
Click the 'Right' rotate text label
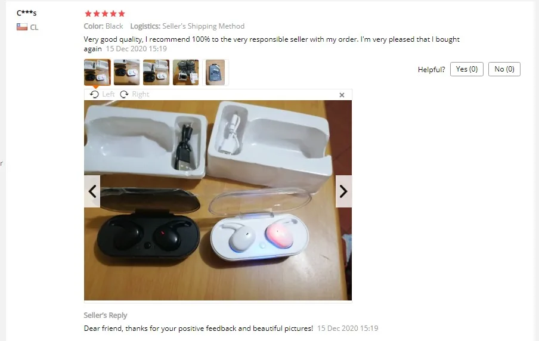(141, 94)
